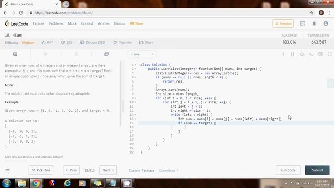Toggle editor fullscreen icon
Viewport: 334px width, 188px height.
pyautogui.click(x=330, y=54)
